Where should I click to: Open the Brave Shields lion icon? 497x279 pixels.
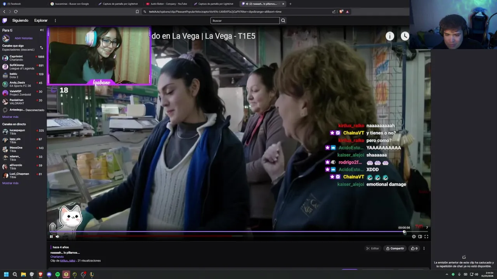pos(341,12)
